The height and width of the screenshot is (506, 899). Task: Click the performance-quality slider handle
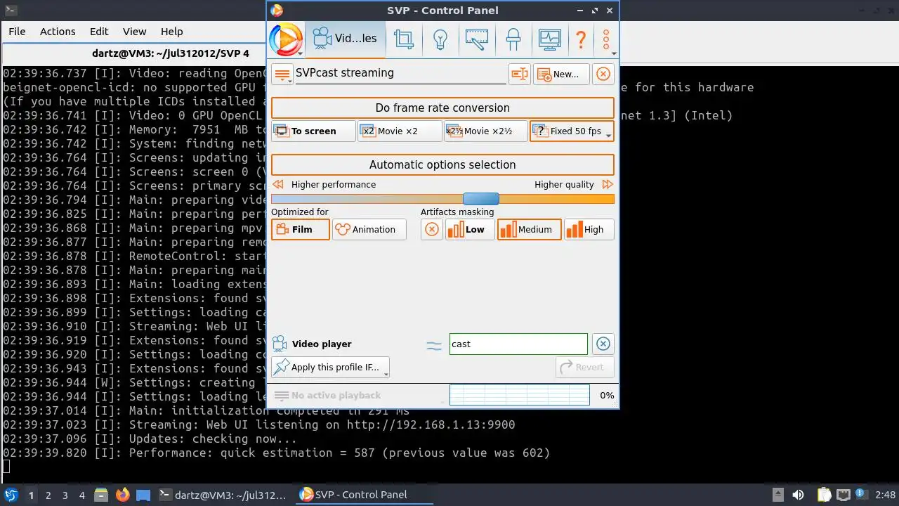481,199
